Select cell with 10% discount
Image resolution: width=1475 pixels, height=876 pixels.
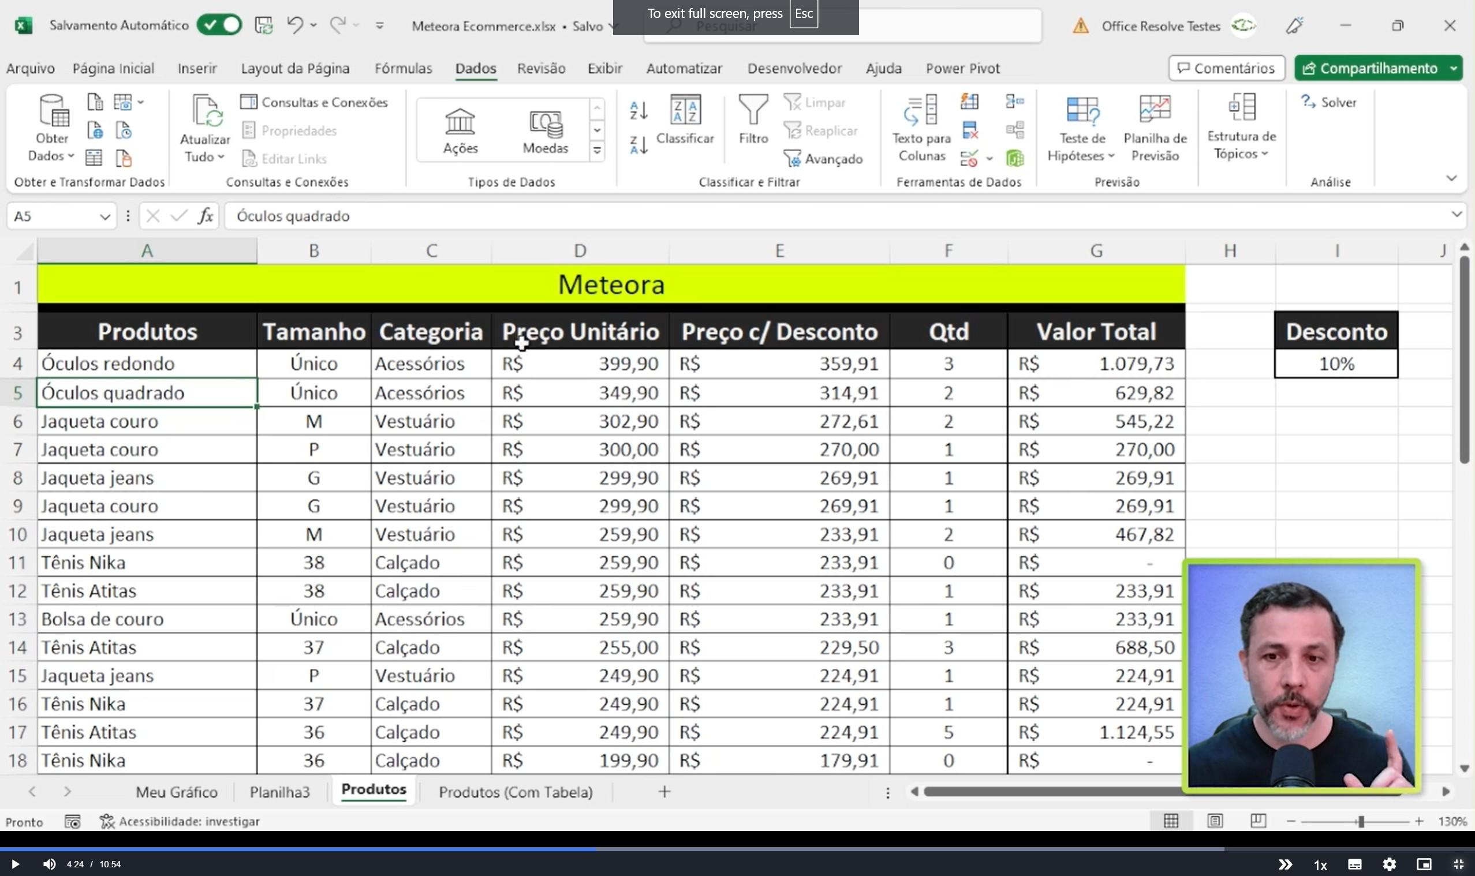click(1336, 364)
